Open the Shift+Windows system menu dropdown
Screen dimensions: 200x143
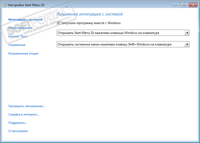tap(123, 44)
